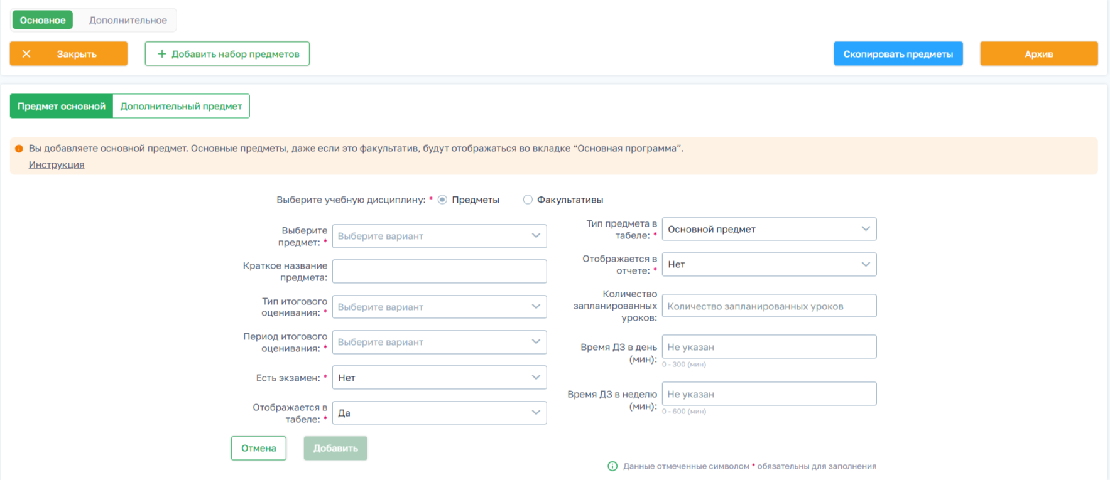
Task: Open the Есть экзамен dropdown
Action: (x=439, y=378)
